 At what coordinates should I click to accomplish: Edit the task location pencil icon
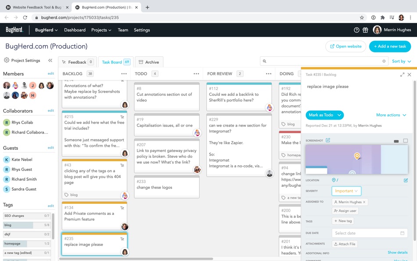406,180
